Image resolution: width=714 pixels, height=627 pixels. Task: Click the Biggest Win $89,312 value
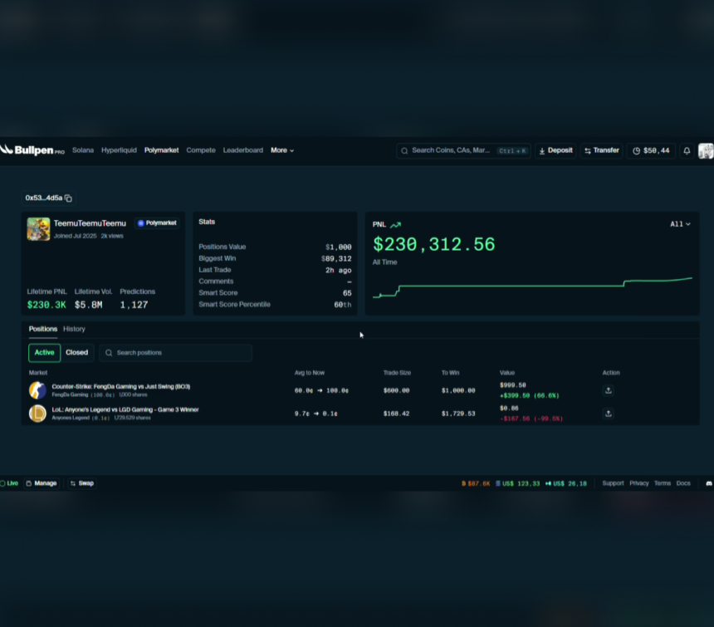pos(336,258)
